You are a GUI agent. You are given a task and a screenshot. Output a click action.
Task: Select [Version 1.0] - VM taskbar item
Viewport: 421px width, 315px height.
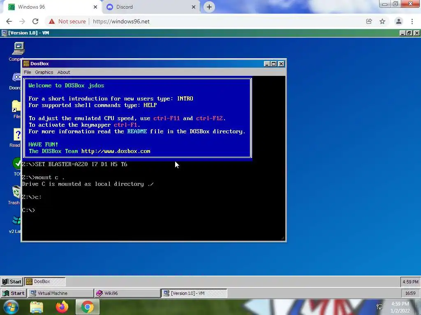click(194, 293)
